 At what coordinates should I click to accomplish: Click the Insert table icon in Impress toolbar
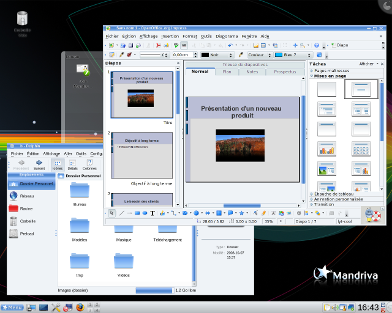click(263, 45)
